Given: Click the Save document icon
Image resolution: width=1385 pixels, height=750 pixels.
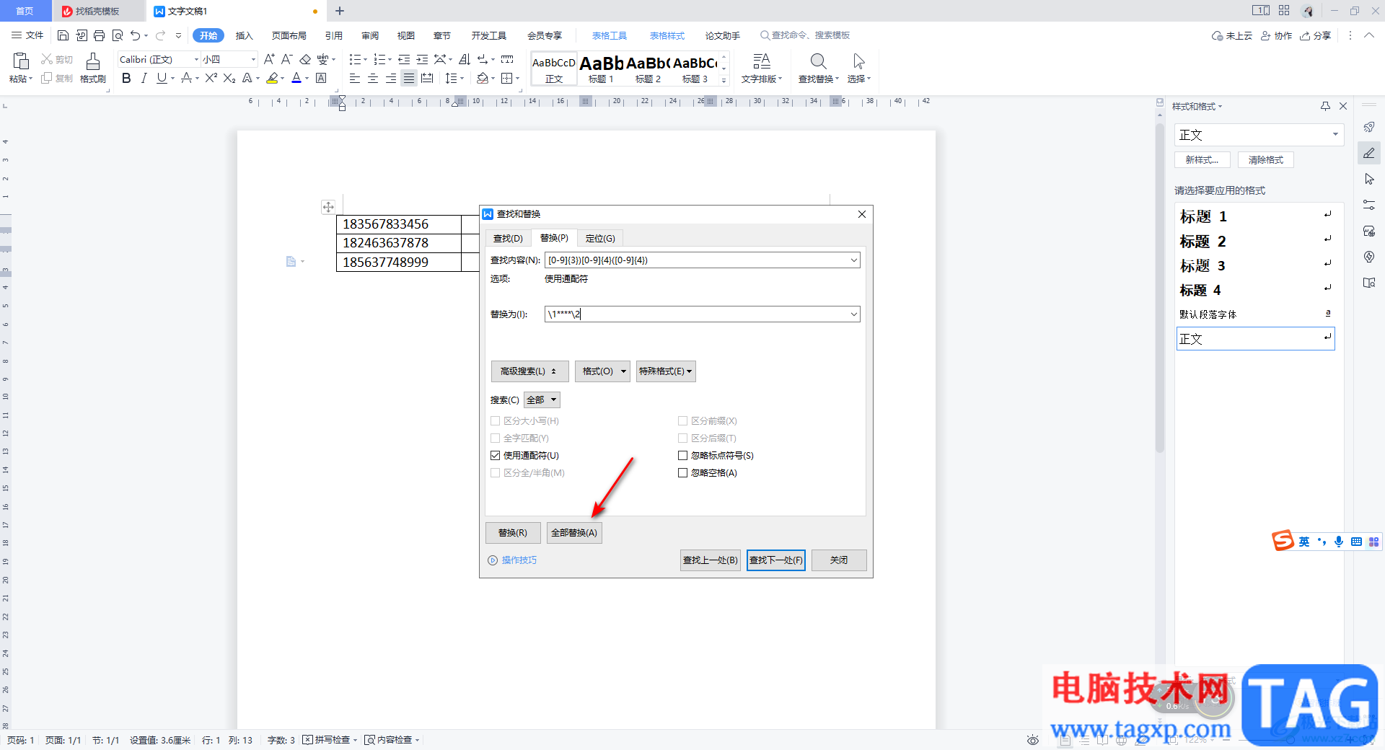Looking at the screenshot, I should coord(63,35).
